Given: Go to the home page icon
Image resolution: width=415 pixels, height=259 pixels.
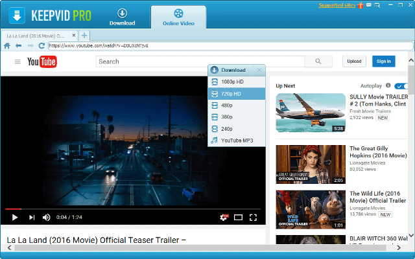Looking at the screenshot, I should [x=7, y=46].
